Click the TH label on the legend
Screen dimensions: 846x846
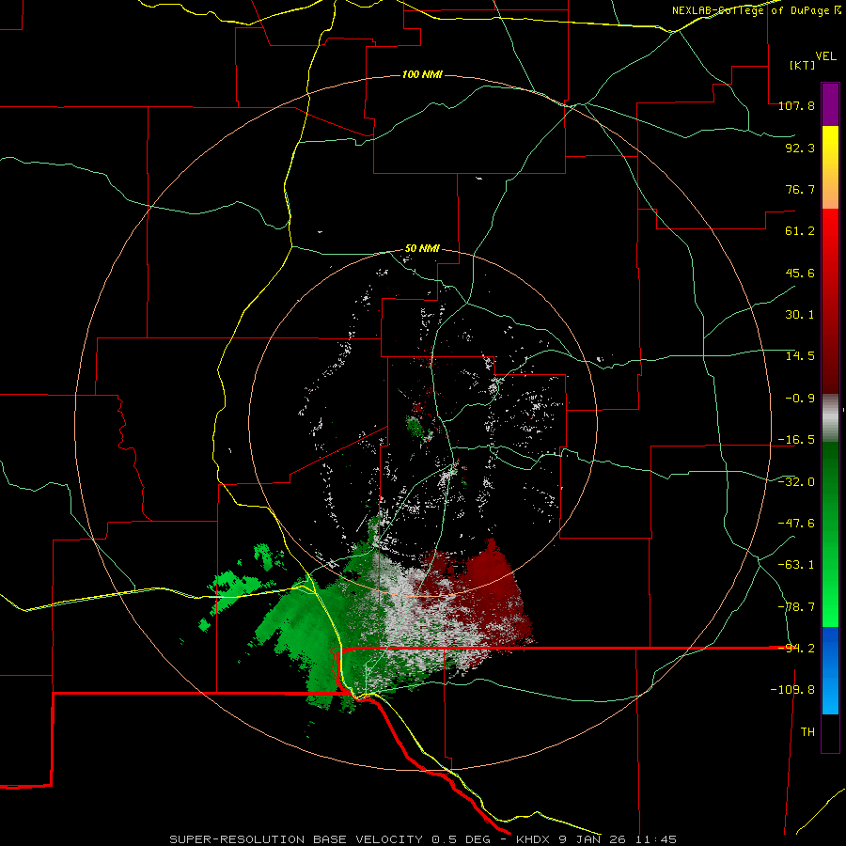807,732
